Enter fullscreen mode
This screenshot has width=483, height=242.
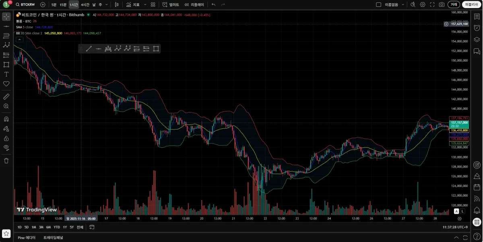pyautogui.click(x=432, y=4)
